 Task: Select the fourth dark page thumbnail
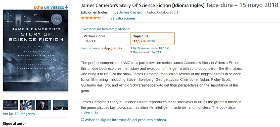pyautogui.click(x=61, y=105)
